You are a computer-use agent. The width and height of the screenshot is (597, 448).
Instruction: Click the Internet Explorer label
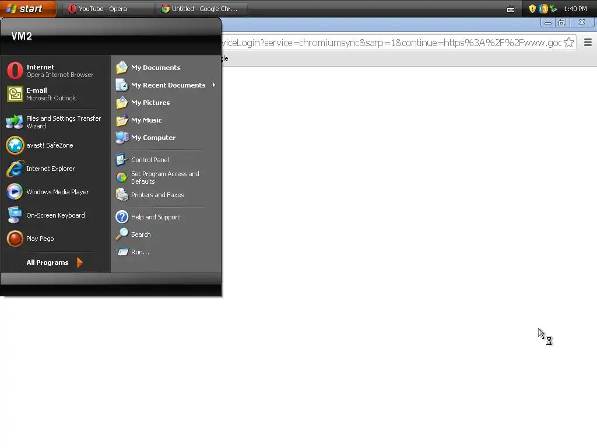coord(51,169)
